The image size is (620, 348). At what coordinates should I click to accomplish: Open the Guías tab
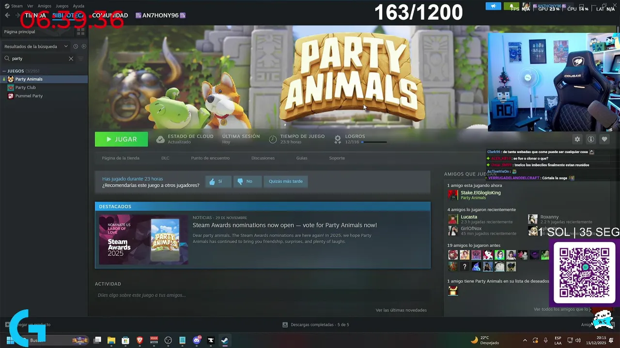pos(302,158)
